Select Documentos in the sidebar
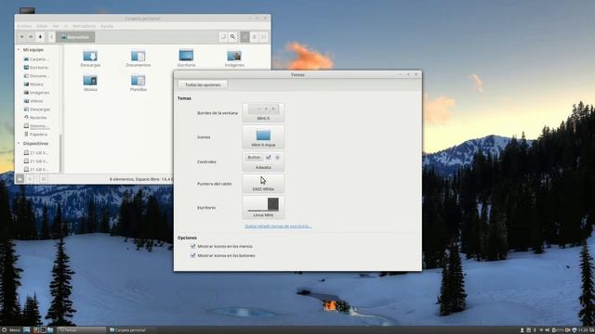The width and height of the screenshot is (595, 334). 36,76
